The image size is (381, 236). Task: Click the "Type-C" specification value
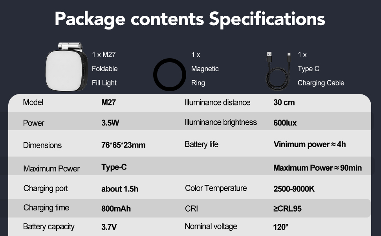point(114,167)
